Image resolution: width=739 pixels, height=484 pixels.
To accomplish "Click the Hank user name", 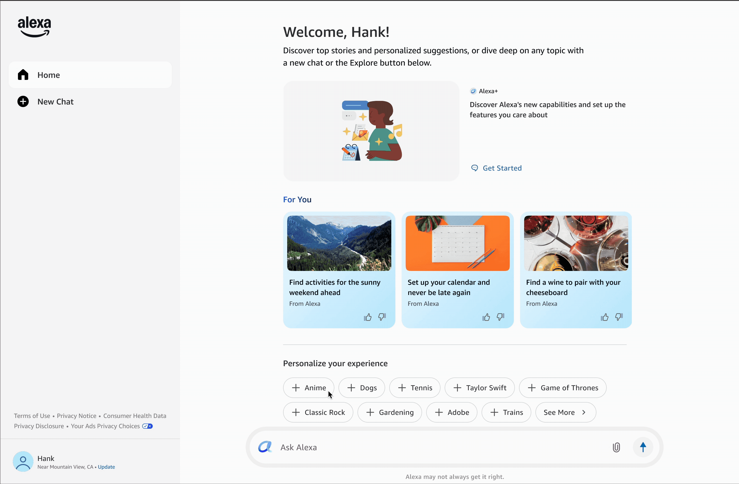I will pyautogui.click(x=46, y=458).
